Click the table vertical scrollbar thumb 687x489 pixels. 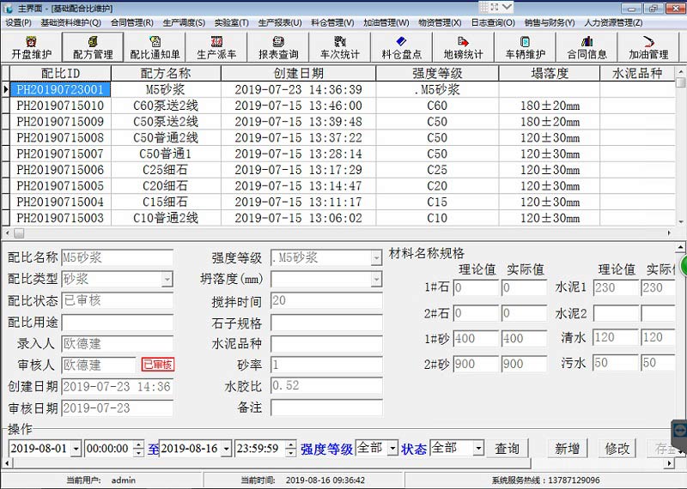(680, 82)
